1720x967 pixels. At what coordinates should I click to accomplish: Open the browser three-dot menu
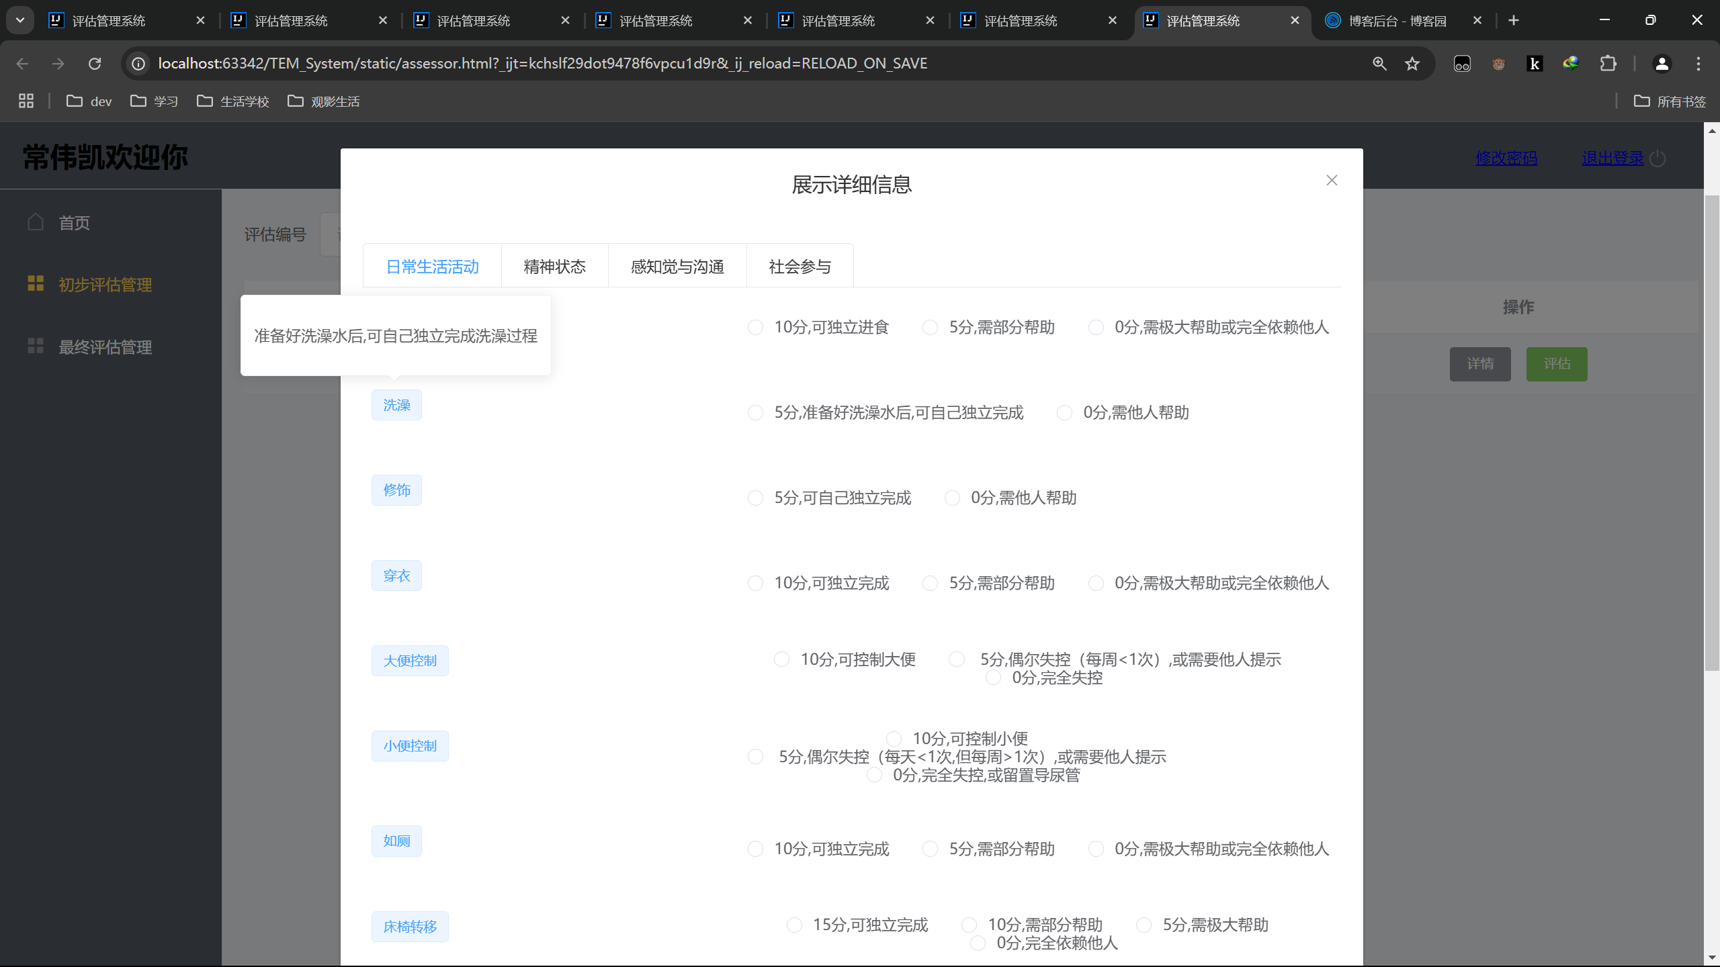click(x=1698, y=64)
